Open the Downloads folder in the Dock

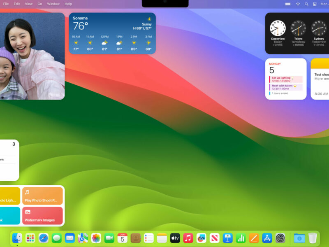pos(299,238)
